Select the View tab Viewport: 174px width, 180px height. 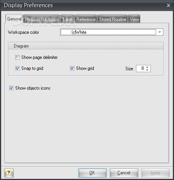134,19
